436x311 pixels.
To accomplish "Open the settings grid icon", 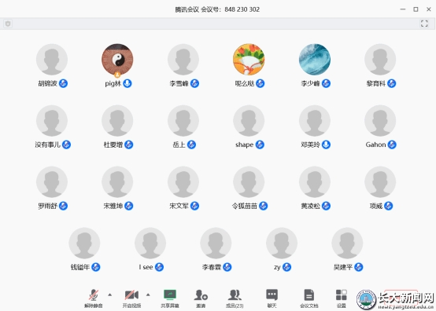I will point(342,298).
